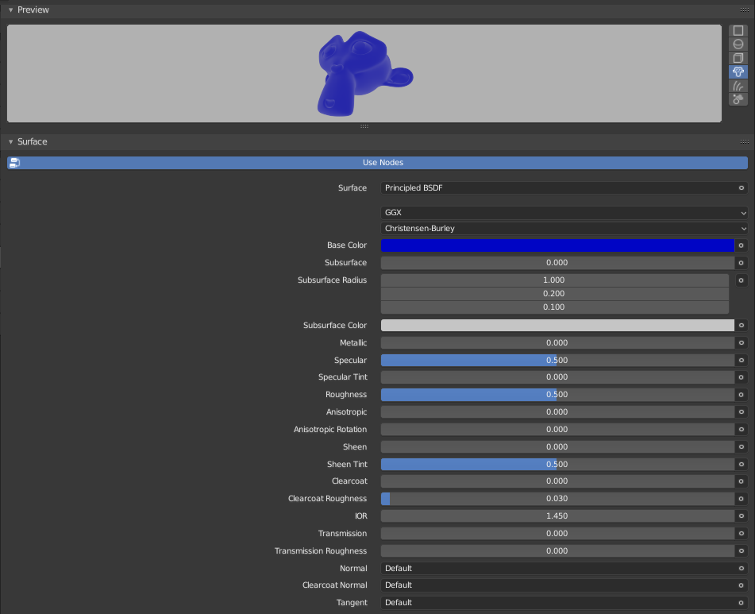
Task: Open the Subsurface Color swatch
Action: 557,326
